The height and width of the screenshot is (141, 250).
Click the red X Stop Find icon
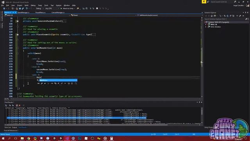pyautogui.click(x=20, y=105)
